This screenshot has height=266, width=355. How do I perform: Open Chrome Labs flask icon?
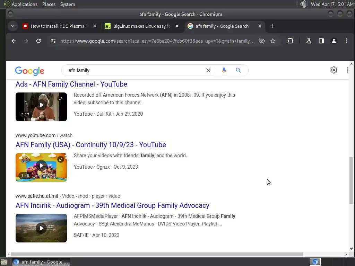pyautogui.click(x=309, y=41)
